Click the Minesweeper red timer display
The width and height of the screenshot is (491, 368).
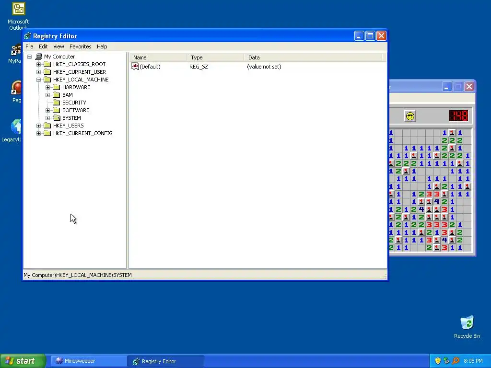tap(458, 116)
